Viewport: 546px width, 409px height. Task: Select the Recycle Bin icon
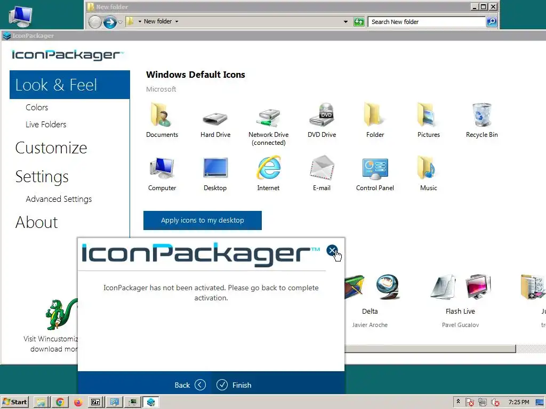tap(481, 114)
